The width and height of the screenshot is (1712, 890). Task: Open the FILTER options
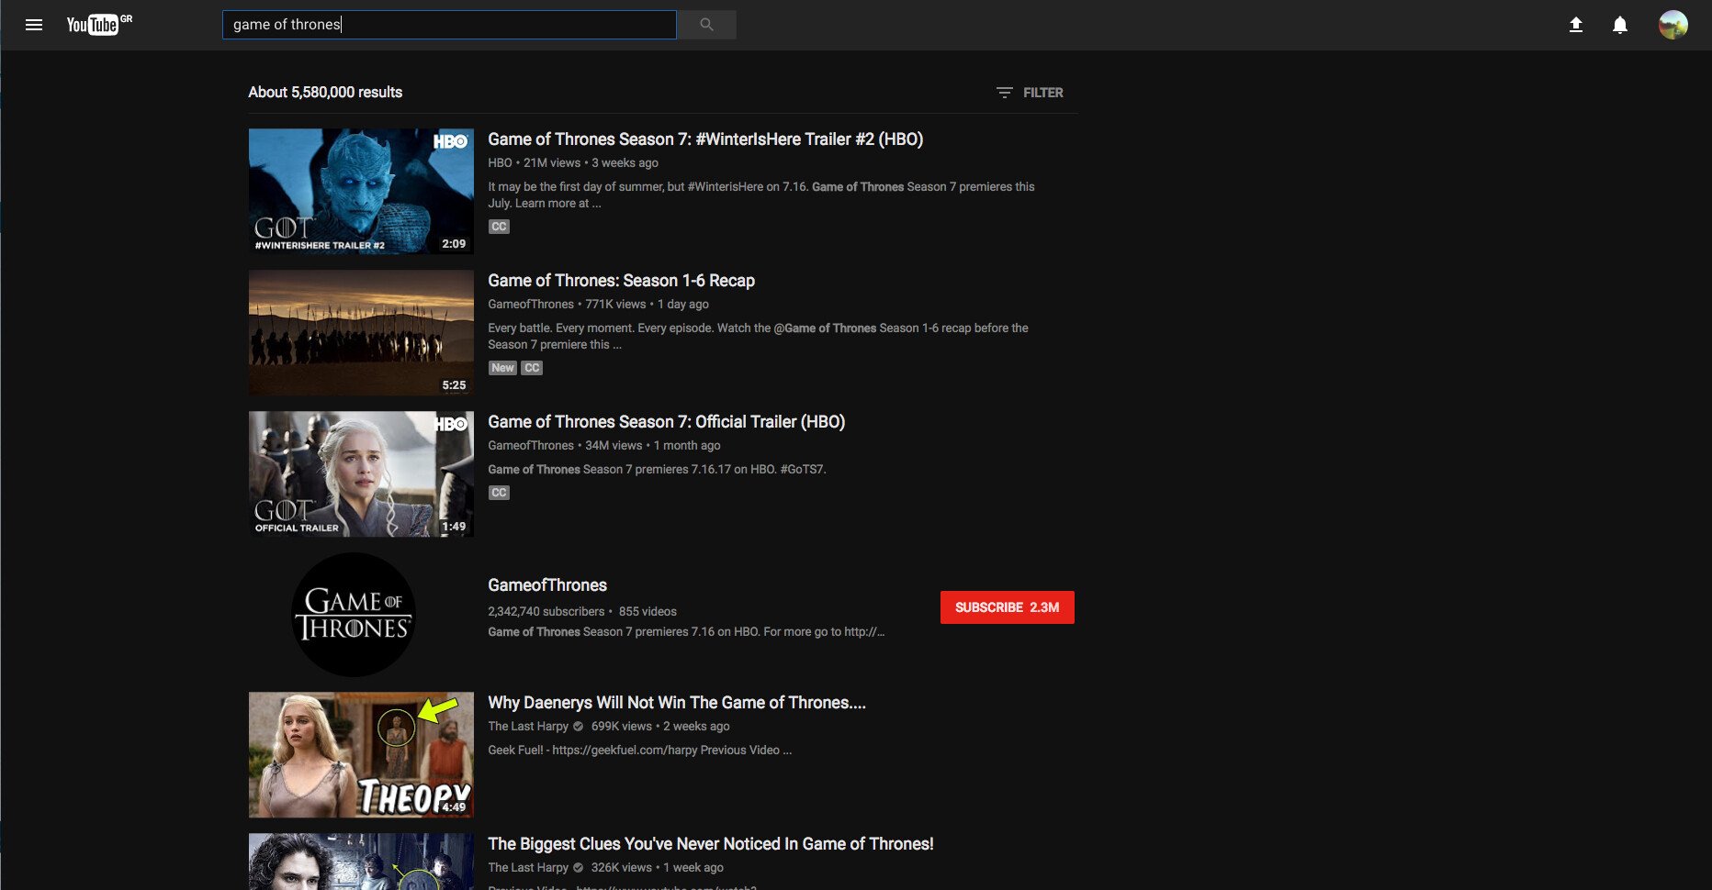pos(1030,93)
